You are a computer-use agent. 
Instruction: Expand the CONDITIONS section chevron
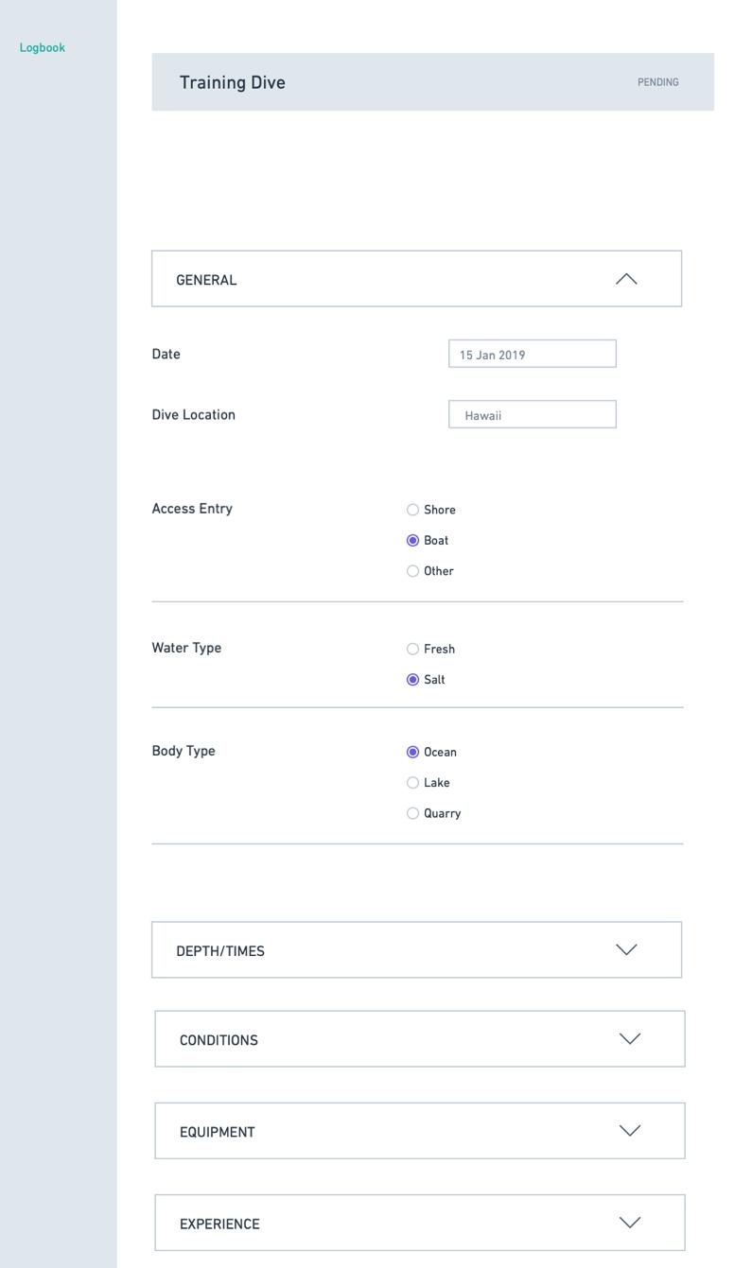(x=630, y=1038)
